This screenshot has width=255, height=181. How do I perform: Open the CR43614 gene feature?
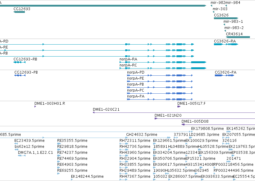238,37
